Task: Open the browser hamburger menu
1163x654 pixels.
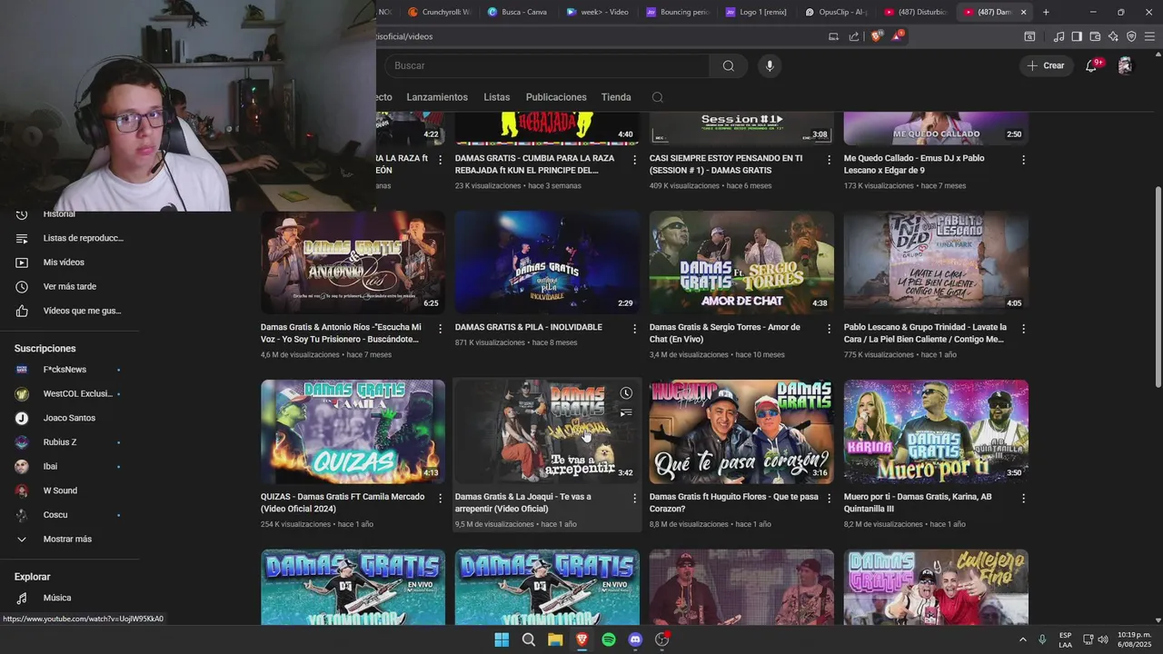Action: click(x=1150, y=36)
